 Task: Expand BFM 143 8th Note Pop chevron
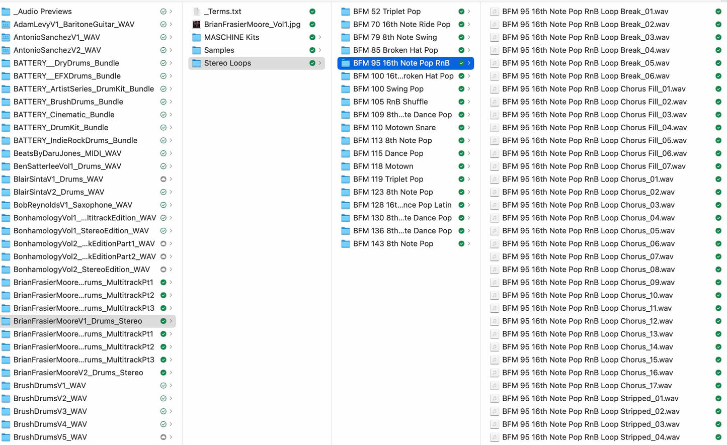(469, 244)
